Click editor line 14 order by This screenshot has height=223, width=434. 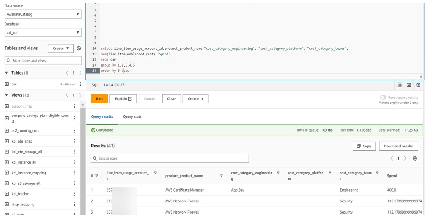pos(115,71)
